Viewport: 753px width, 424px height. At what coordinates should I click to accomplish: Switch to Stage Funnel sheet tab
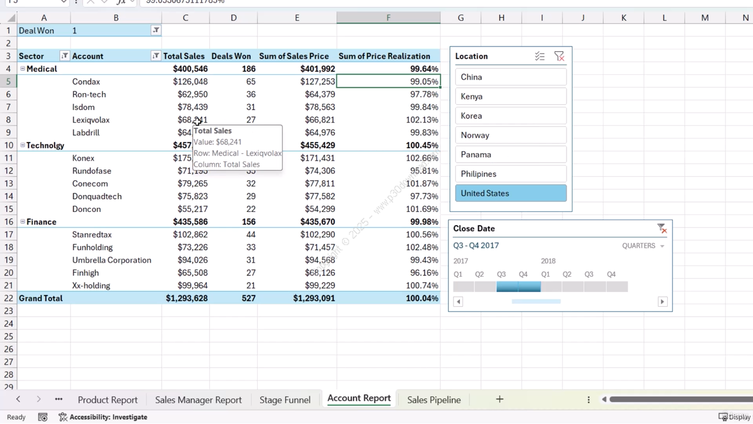285,400
